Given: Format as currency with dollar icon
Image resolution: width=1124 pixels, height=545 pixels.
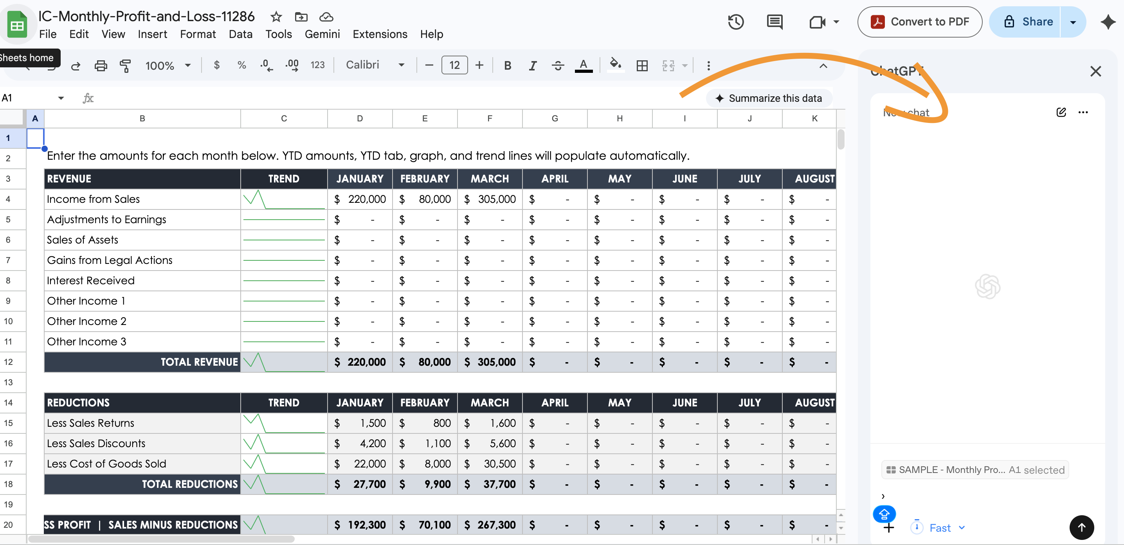Looking at the screenshot, I should point(217,65).
